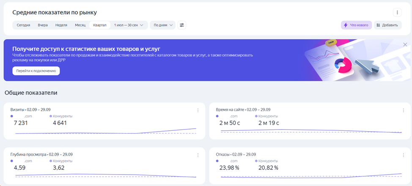Viewport: 412px width, 186px height.
Task: Expand the 1 июл — 30 сен date range dropdown
Action: pos(129,25)
